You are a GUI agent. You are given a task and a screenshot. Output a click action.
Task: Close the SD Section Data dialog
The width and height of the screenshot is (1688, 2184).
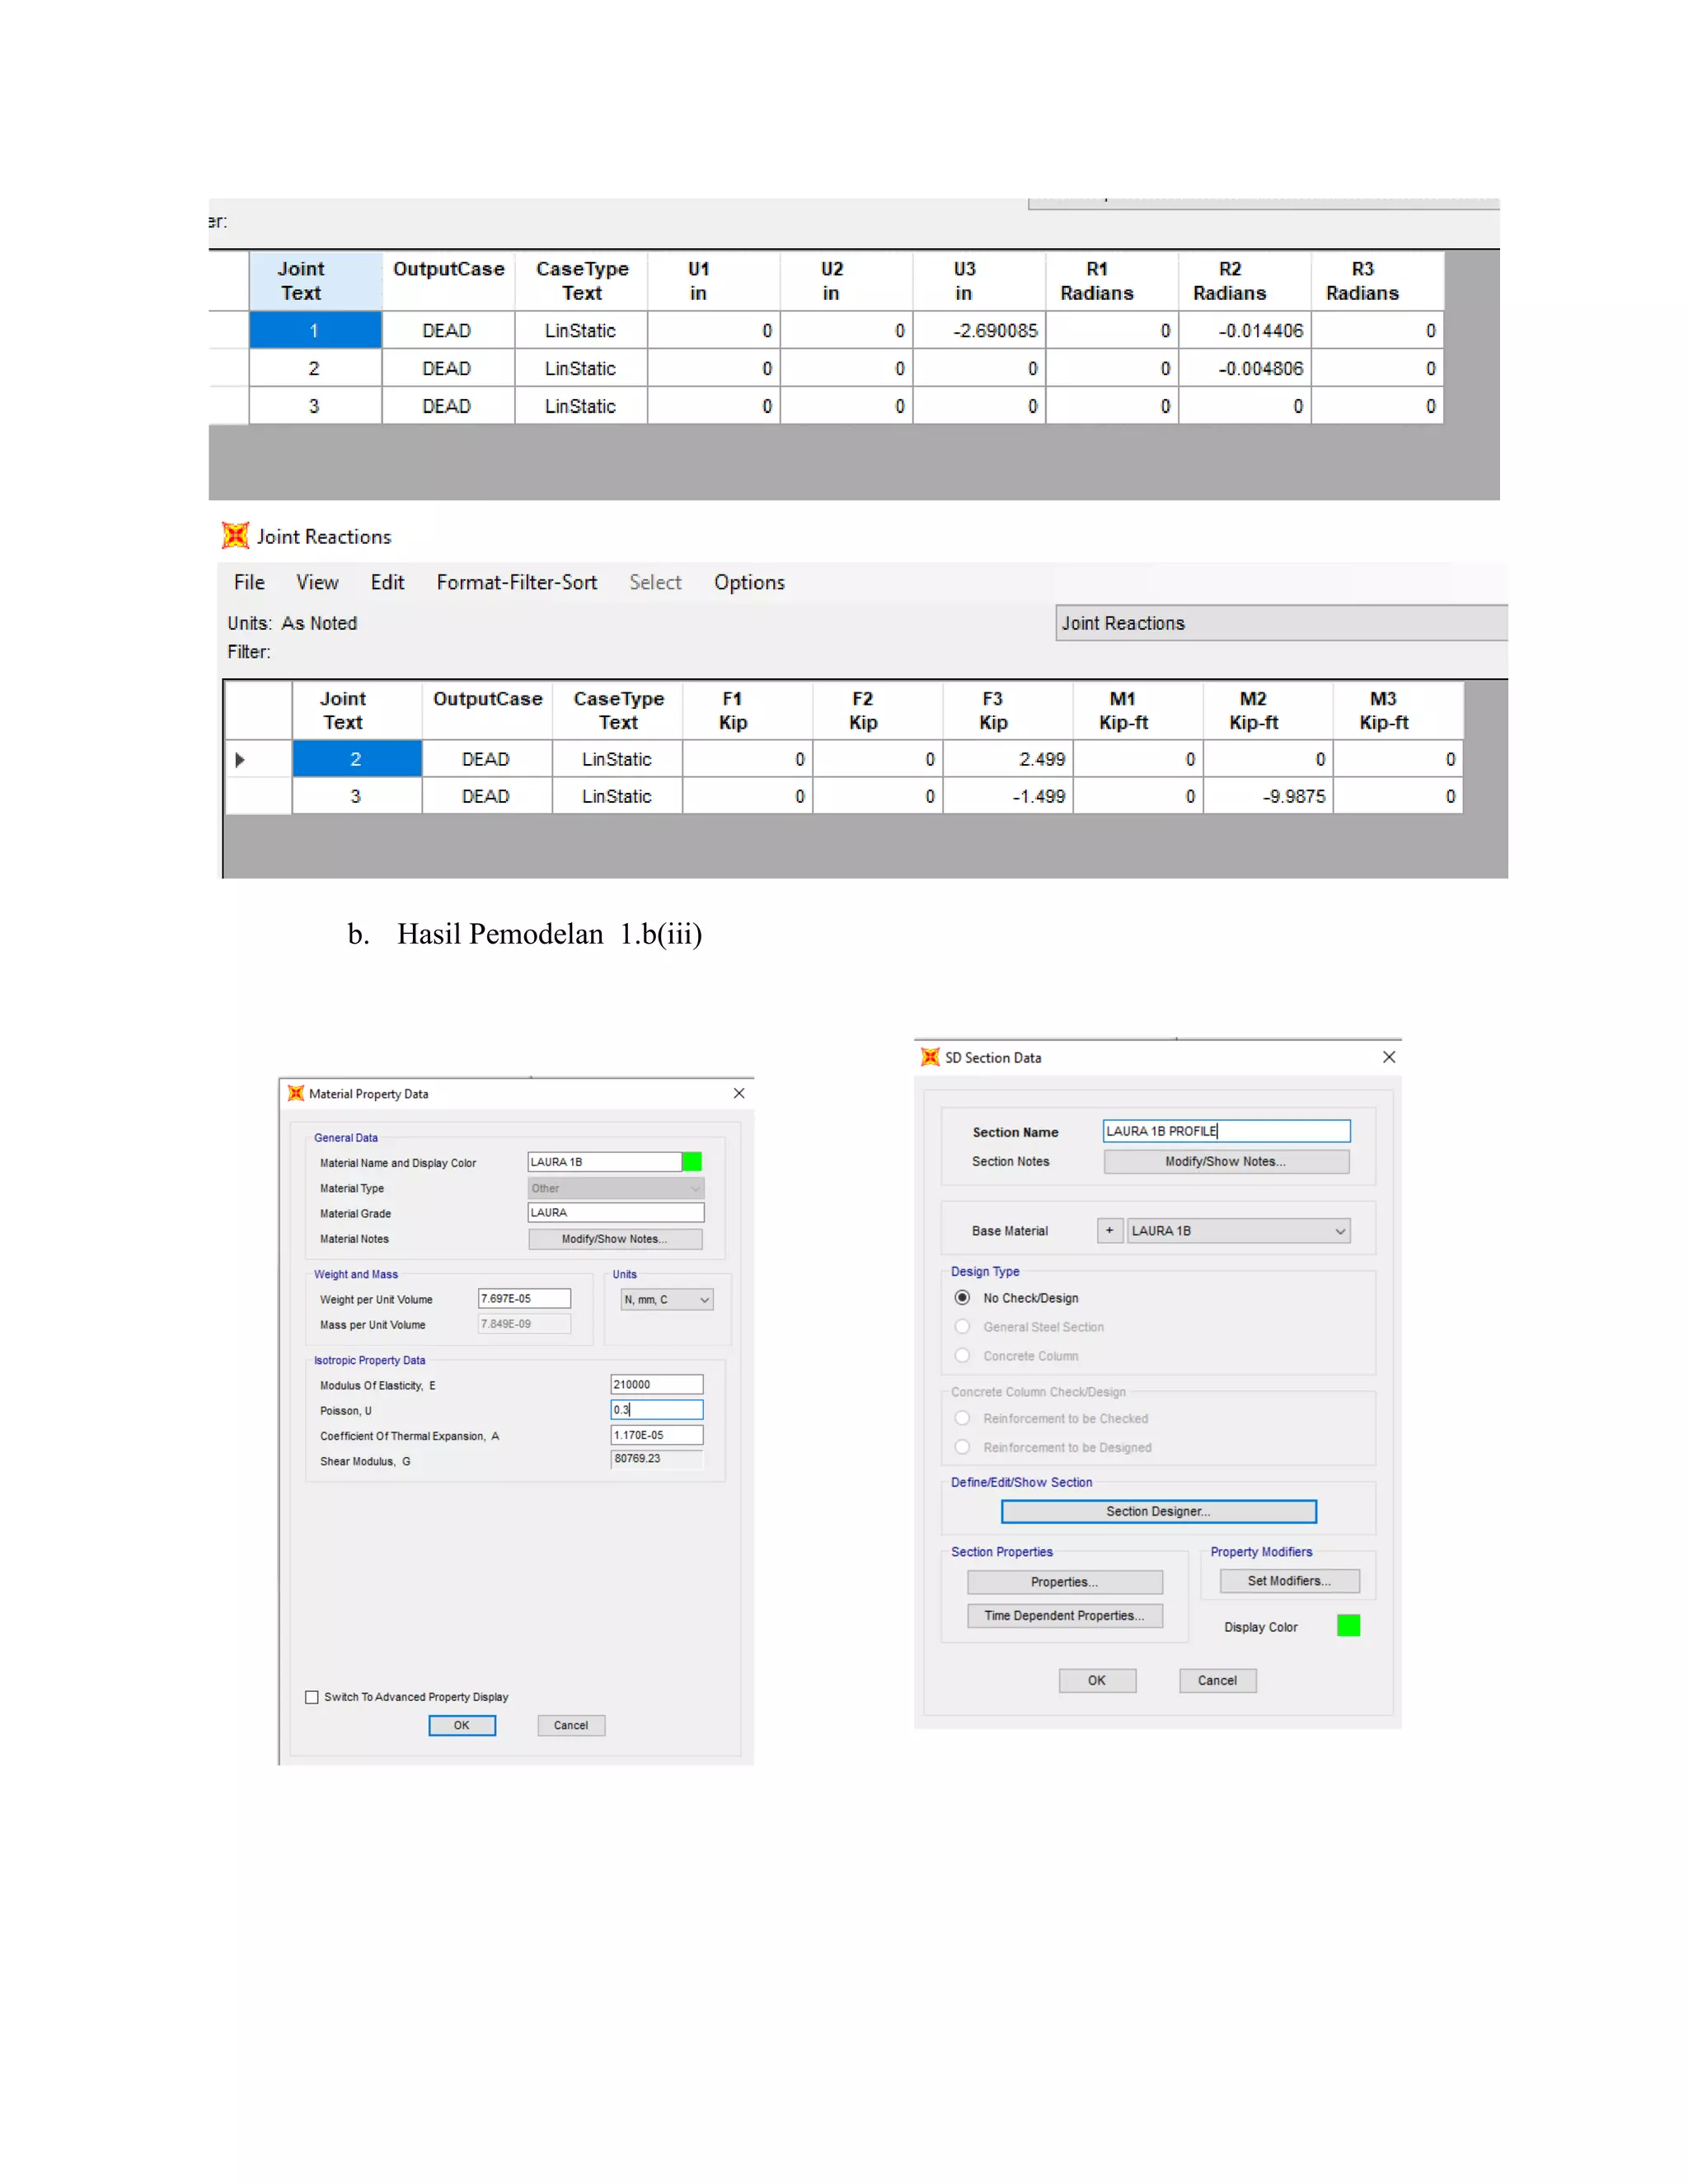click(x=1388, y=1057)
